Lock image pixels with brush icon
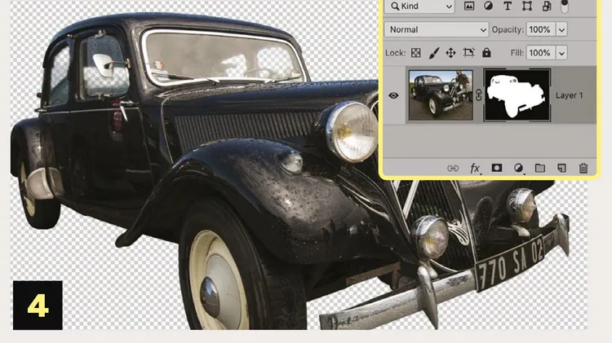Viewport: 612px width, 343px height. click(x=433, y=53)
